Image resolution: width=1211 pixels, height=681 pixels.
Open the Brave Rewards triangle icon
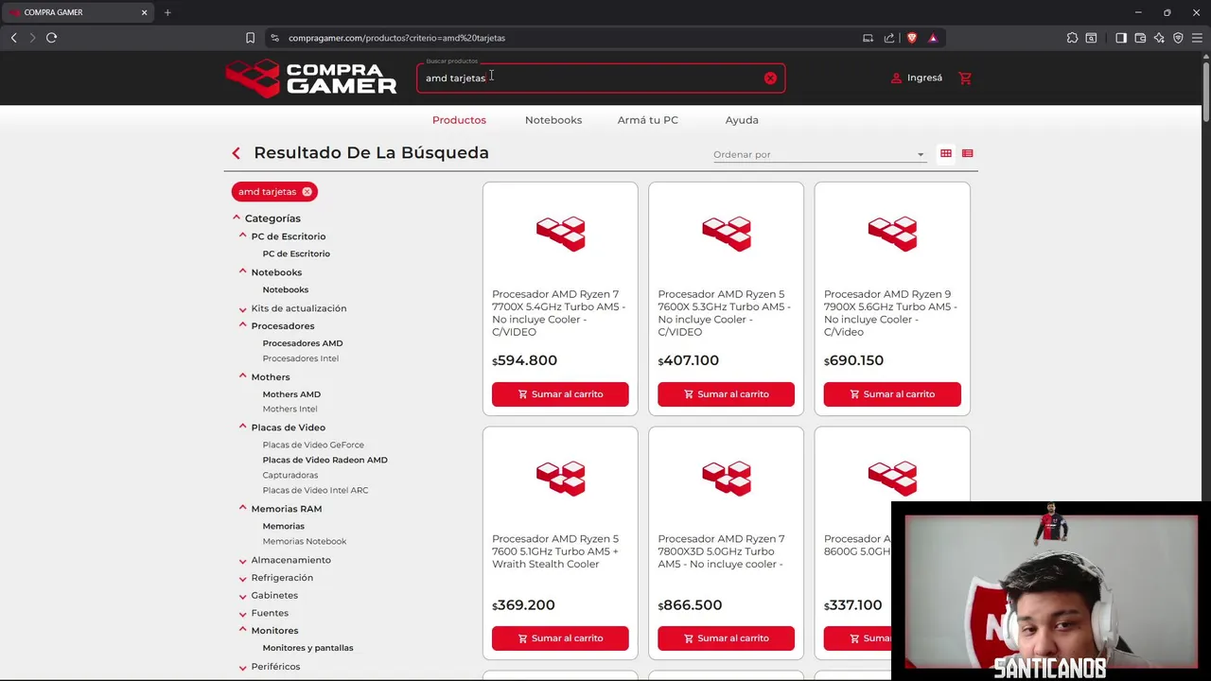tap(933, 38)
